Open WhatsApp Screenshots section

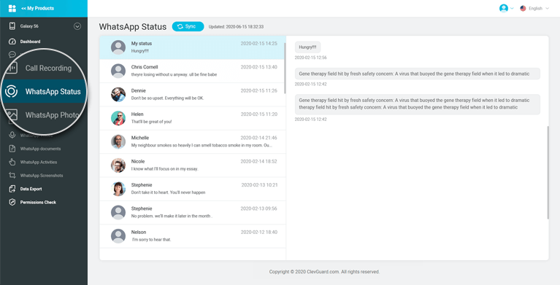(x=42, y=176)
